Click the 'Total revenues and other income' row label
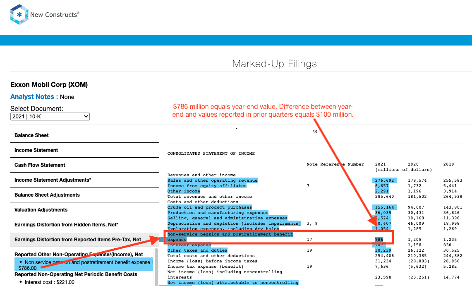This screenshot has width=472, height=286. 209,197
